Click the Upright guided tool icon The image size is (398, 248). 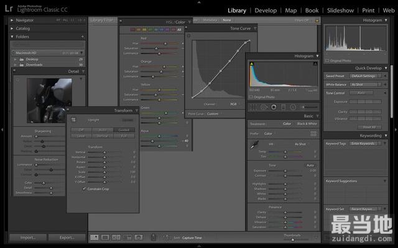tap(73, 120)
